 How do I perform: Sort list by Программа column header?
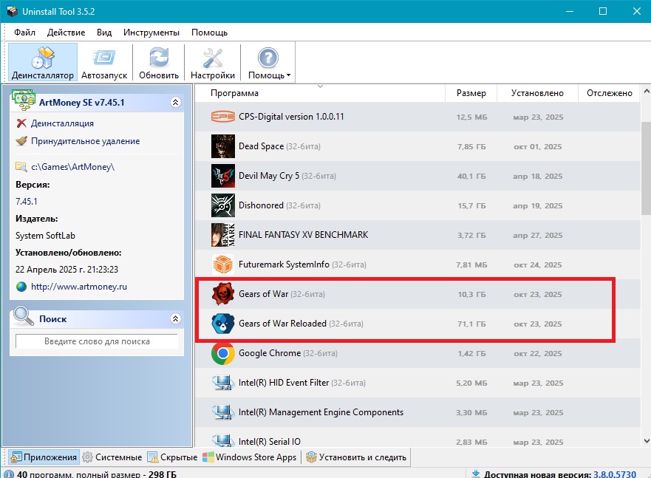click(320, 93)
